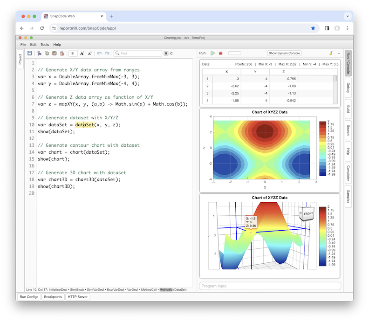Expand the Project side panel
369x322 pixels.
tap(20, 59)
